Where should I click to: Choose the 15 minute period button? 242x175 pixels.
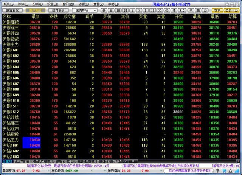[152, 10]
